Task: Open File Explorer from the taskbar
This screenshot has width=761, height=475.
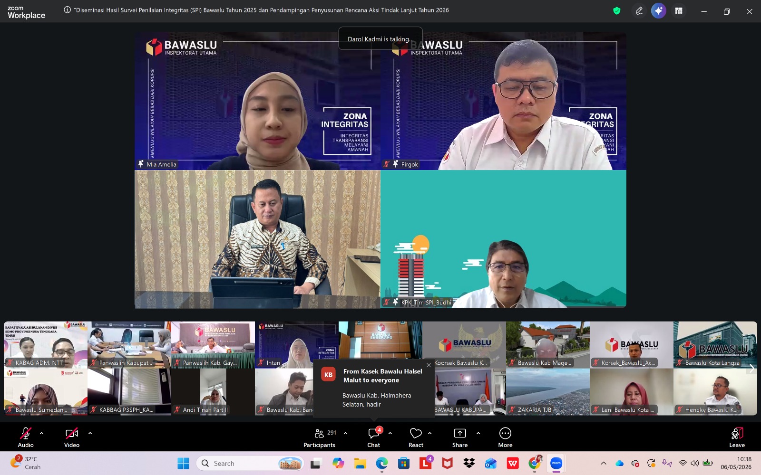Action: [x=360, y=463]
